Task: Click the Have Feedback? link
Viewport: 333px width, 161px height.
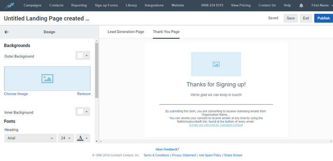Action: (x=167, y=149)
